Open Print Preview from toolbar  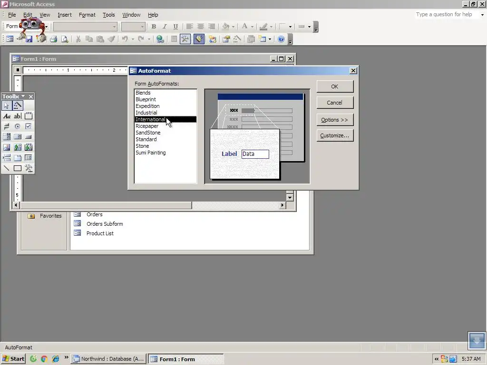65,39
